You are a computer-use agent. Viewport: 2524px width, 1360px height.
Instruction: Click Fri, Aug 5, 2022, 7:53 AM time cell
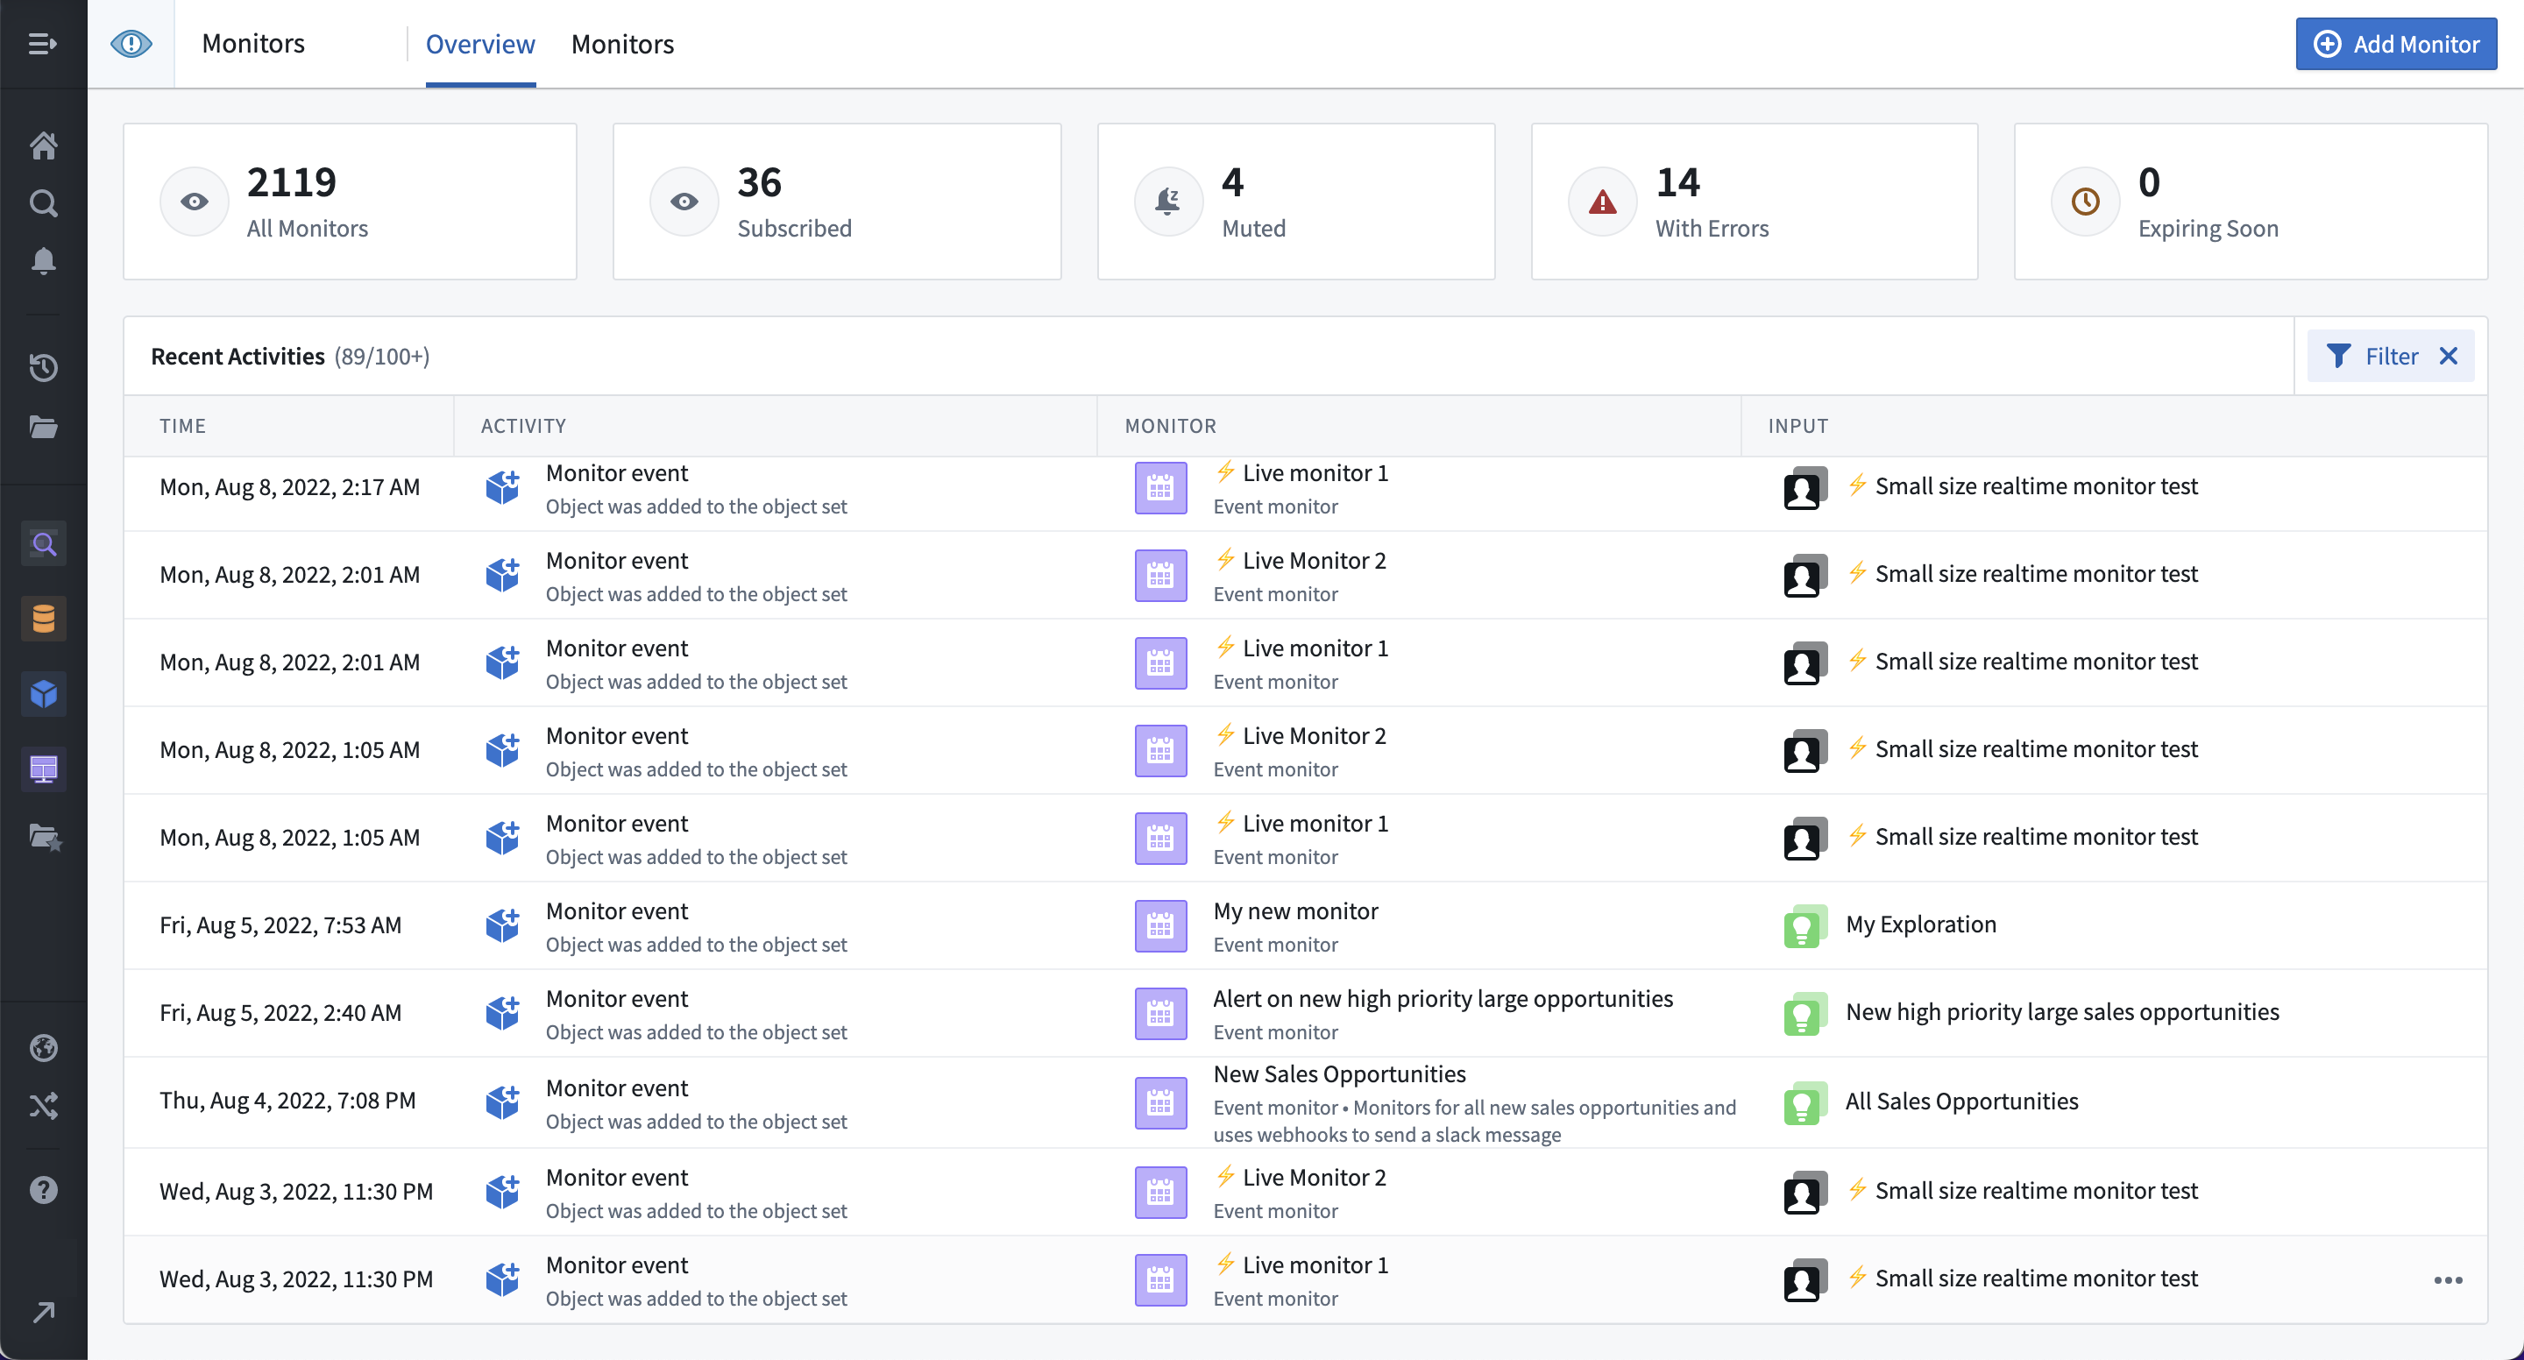coord(280,925)
